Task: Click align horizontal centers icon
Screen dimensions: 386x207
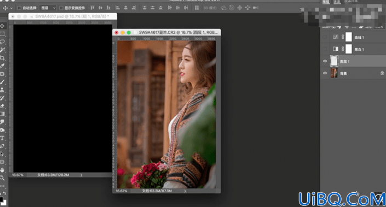Action: click(x=125, y=8)
